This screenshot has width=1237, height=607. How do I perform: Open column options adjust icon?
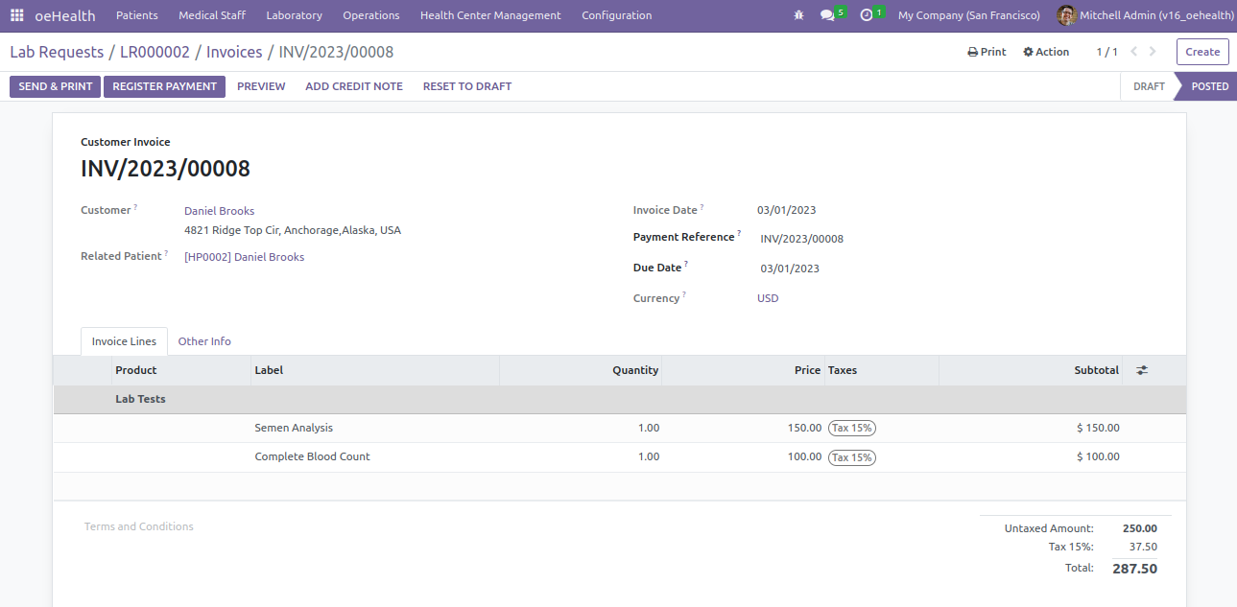pos(1142,370)
